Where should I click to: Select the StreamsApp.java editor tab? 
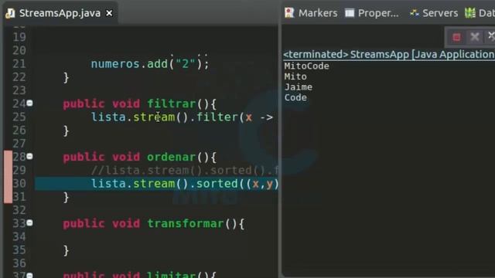60,13
